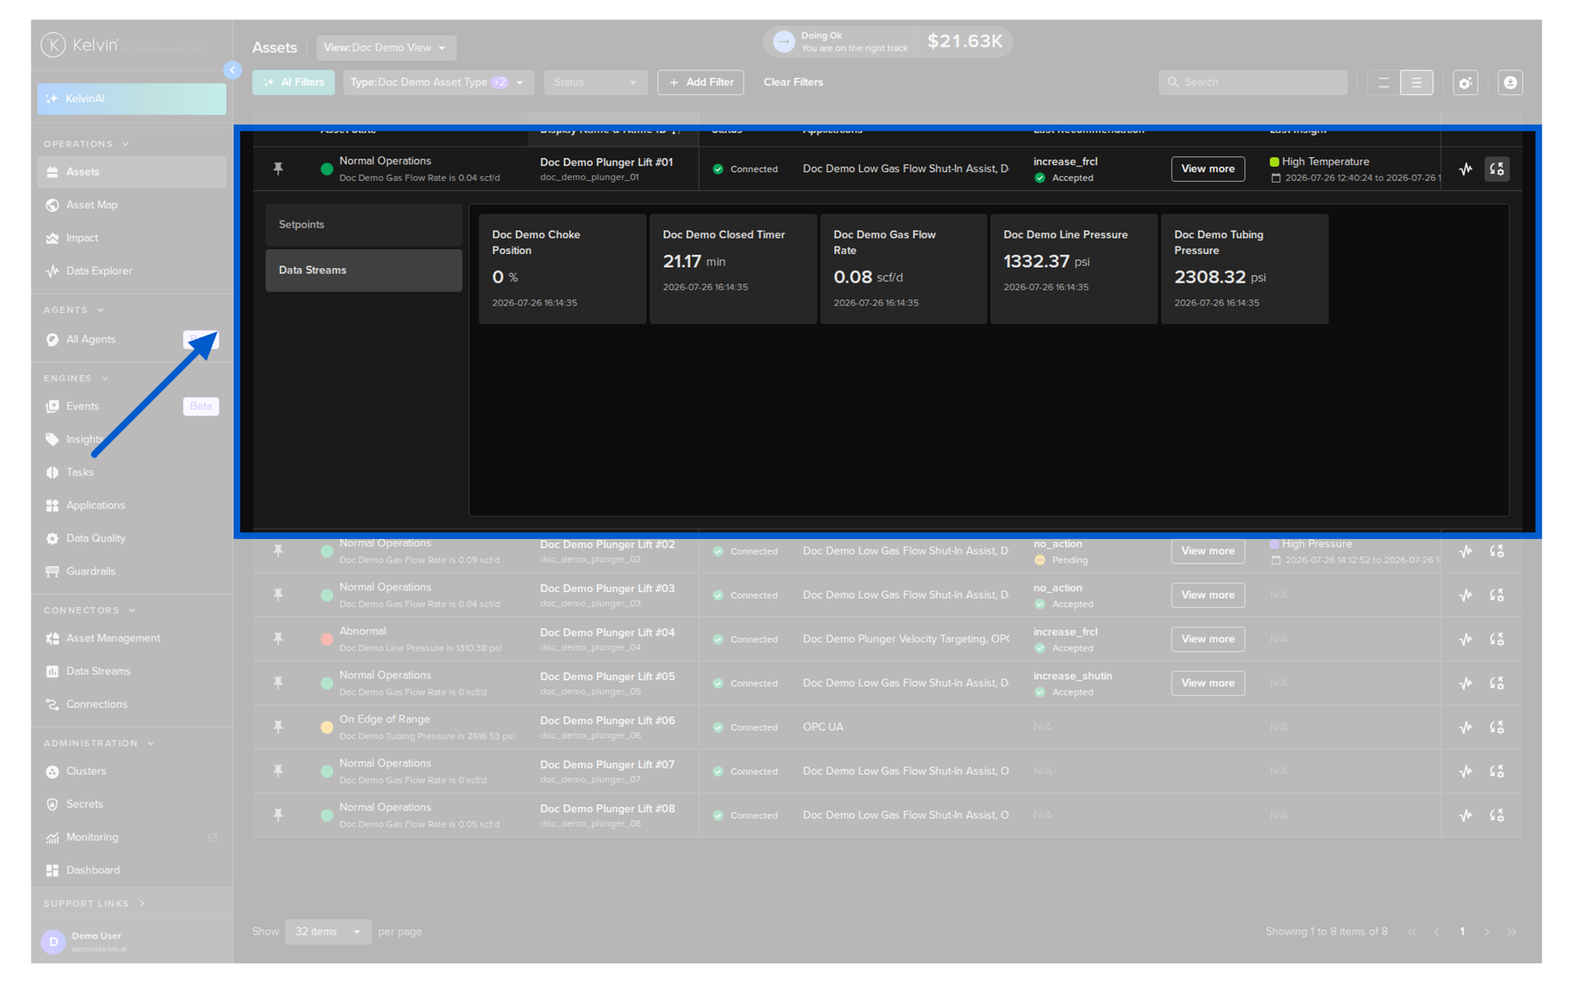Image resolution: width=1574 pixels, height=983 pixels.
Task: Open the control changes icon for Plunger Lift #07
Action: 1497,771
